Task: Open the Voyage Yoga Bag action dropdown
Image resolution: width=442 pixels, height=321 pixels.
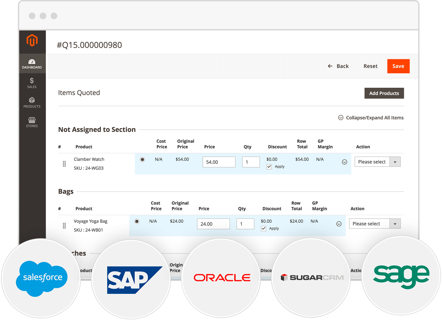Action: click(x=375, y=224)
